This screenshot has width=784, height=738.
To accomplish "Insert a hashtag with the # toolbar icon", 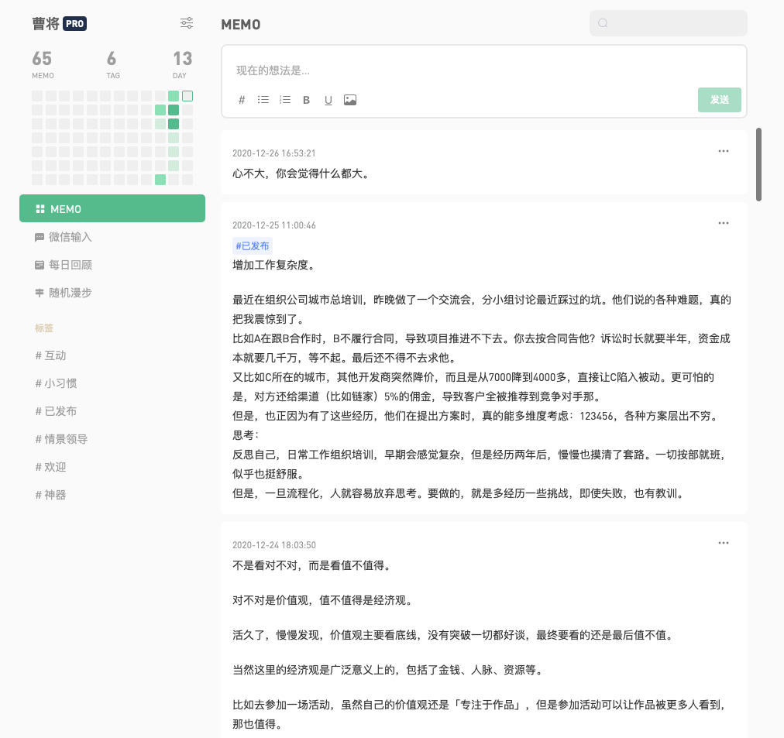I will pos(242,100).
